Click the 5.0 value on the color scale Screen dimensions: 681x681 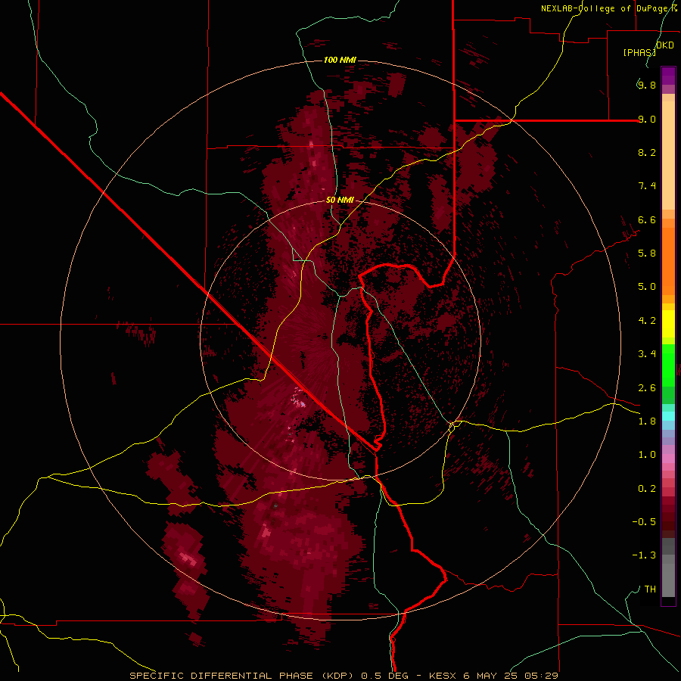(647, 287)
